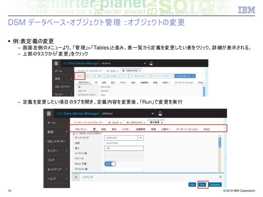Viewport: 263px width, 197px height.
Task: Close the active 表-EMPLOYEE tab in properties screenshot
Action: pyautogui.click(x=140, y=71)
